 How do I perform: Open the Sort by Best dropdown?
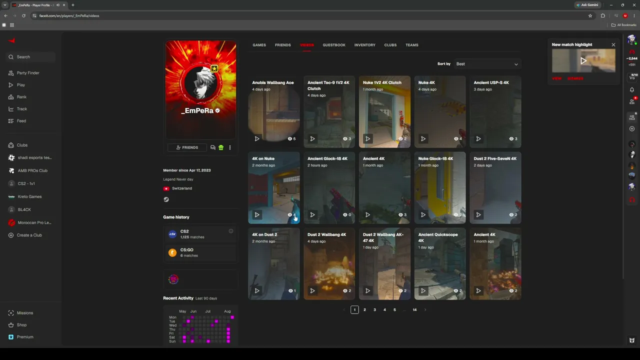tap(487, 64)
